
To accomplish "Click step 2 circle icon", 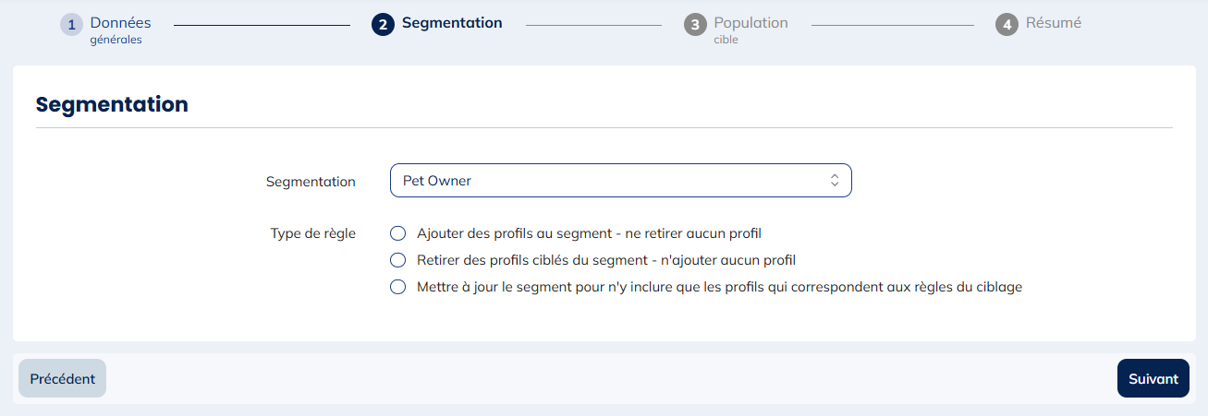I will pyautogui.click(x=383, y=25).
